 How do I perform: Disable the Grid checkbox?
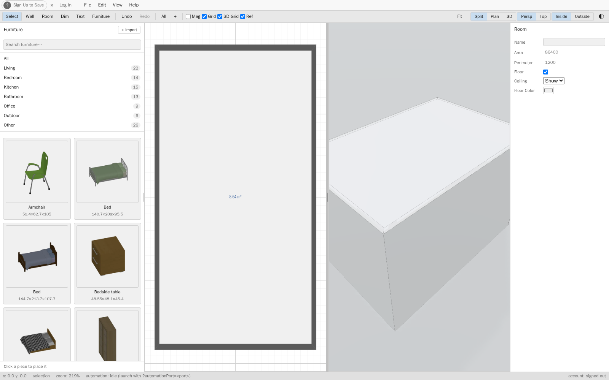coord(204,16)
